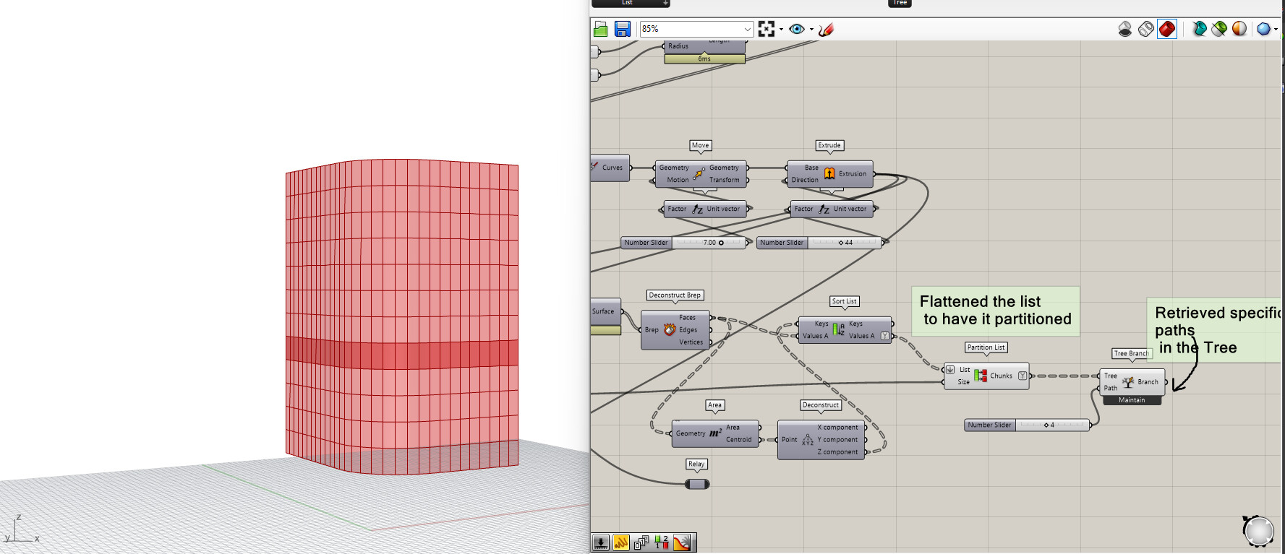Click the Deconstruct Brep component icon
Image resolution: width=1285 pixels, height=554 pixels.
670,330
